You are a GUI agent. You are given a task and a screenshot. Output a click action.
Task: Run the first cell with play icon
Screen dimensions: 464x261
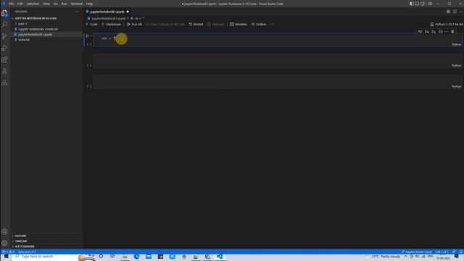(87, 36)
